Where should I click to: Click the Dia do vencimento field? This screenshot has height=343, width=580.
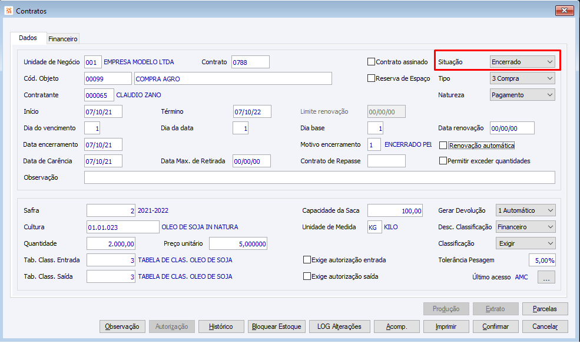point(92,128)
